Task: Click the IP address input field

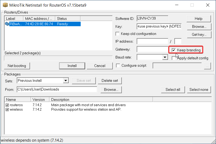Action: pyautogui.click(x=152, y=41)
